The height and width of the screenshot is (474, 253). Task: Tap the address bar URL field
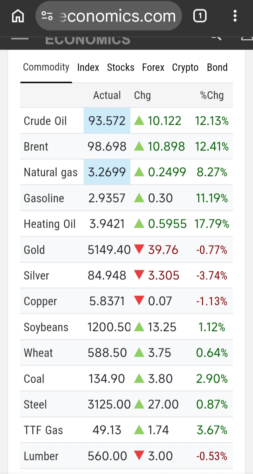pos(117,16)
